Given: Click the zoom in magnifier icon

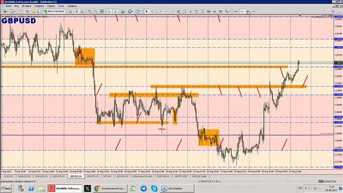Looking at the screenshot, I should point(90,11).
